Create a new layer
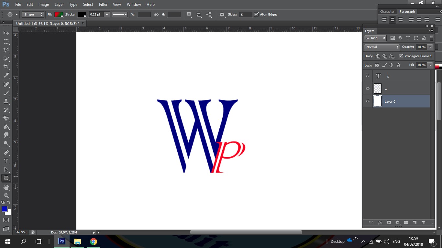Screen dimensions: 442x248 414,222
